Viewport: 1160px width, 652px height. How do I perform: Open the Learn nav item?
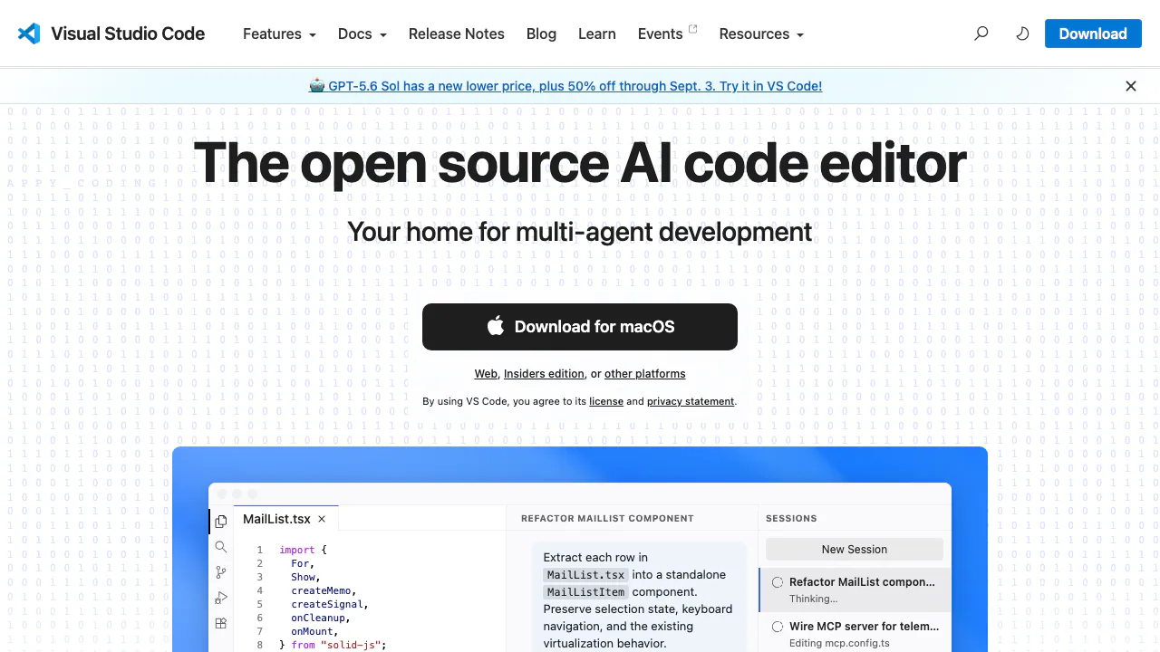click(597, 34)
